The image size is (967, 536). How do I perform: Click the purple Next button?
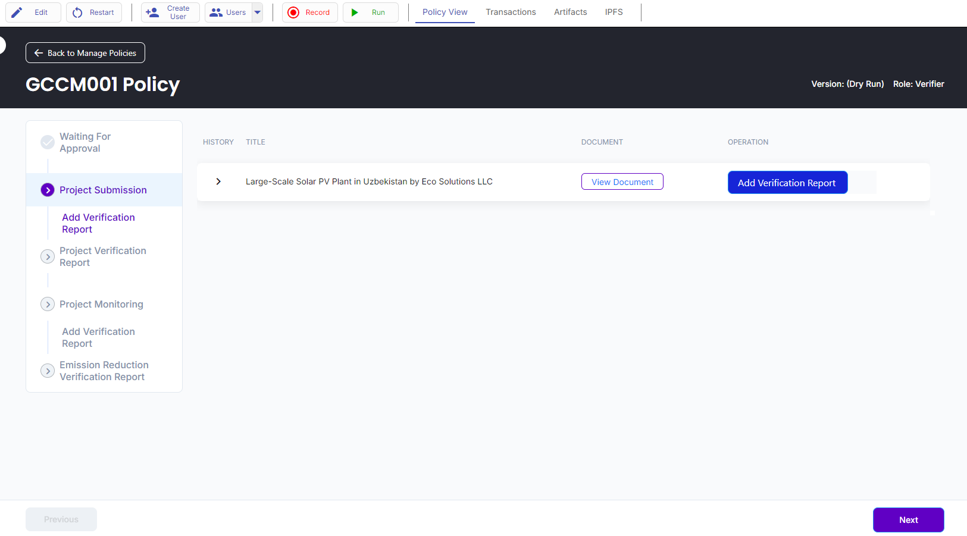908,520
